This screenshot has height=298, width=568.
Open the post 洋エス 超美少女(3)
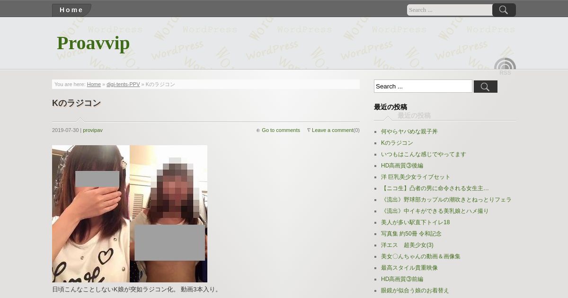407,245
